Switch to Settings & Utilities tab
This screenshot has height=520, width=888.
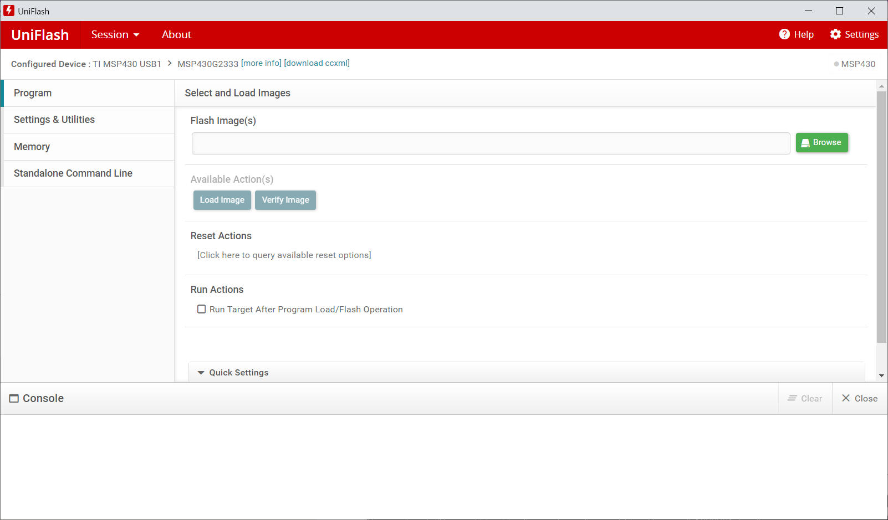coord(89,120)
